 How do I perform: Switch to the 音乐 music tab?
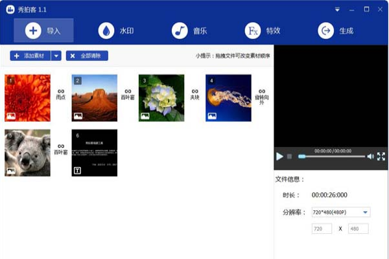click(x=189, y=30)
